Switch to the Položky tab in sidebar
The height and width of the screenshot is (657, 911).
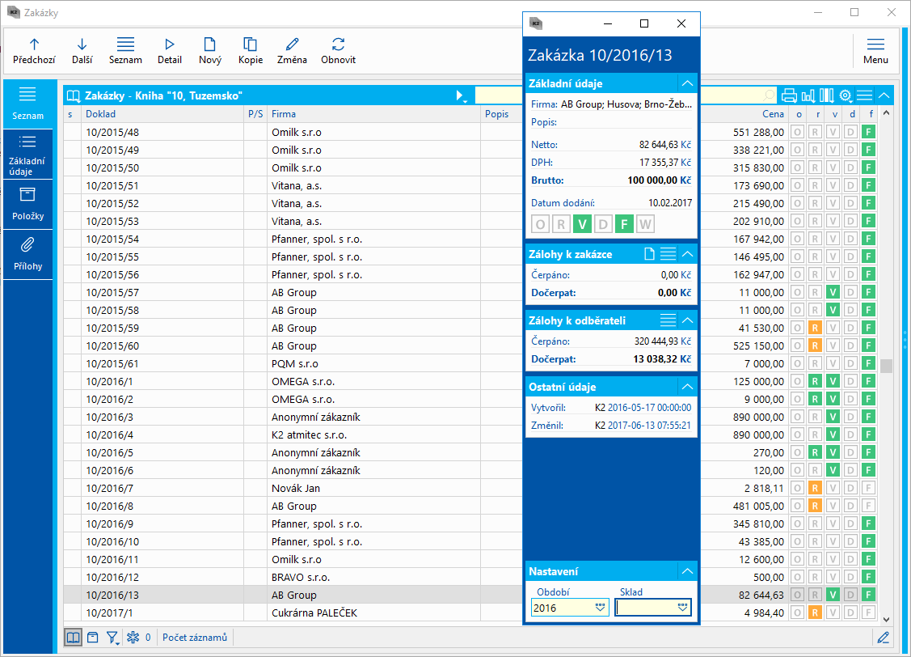[x=27, y=204]
